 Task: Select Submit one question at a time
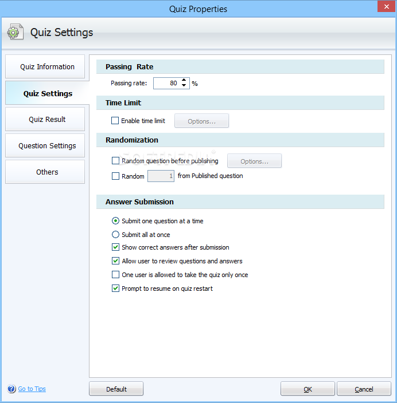tap(115, 221)
